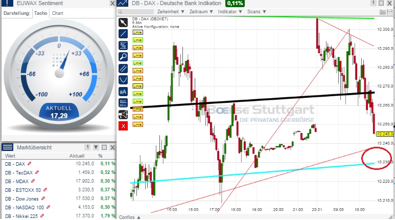This screenshot has height=220, width=395.
Task: Click the Aktive Konfiguration: none text
Action: pyautogui.click(x=156, y=27)
